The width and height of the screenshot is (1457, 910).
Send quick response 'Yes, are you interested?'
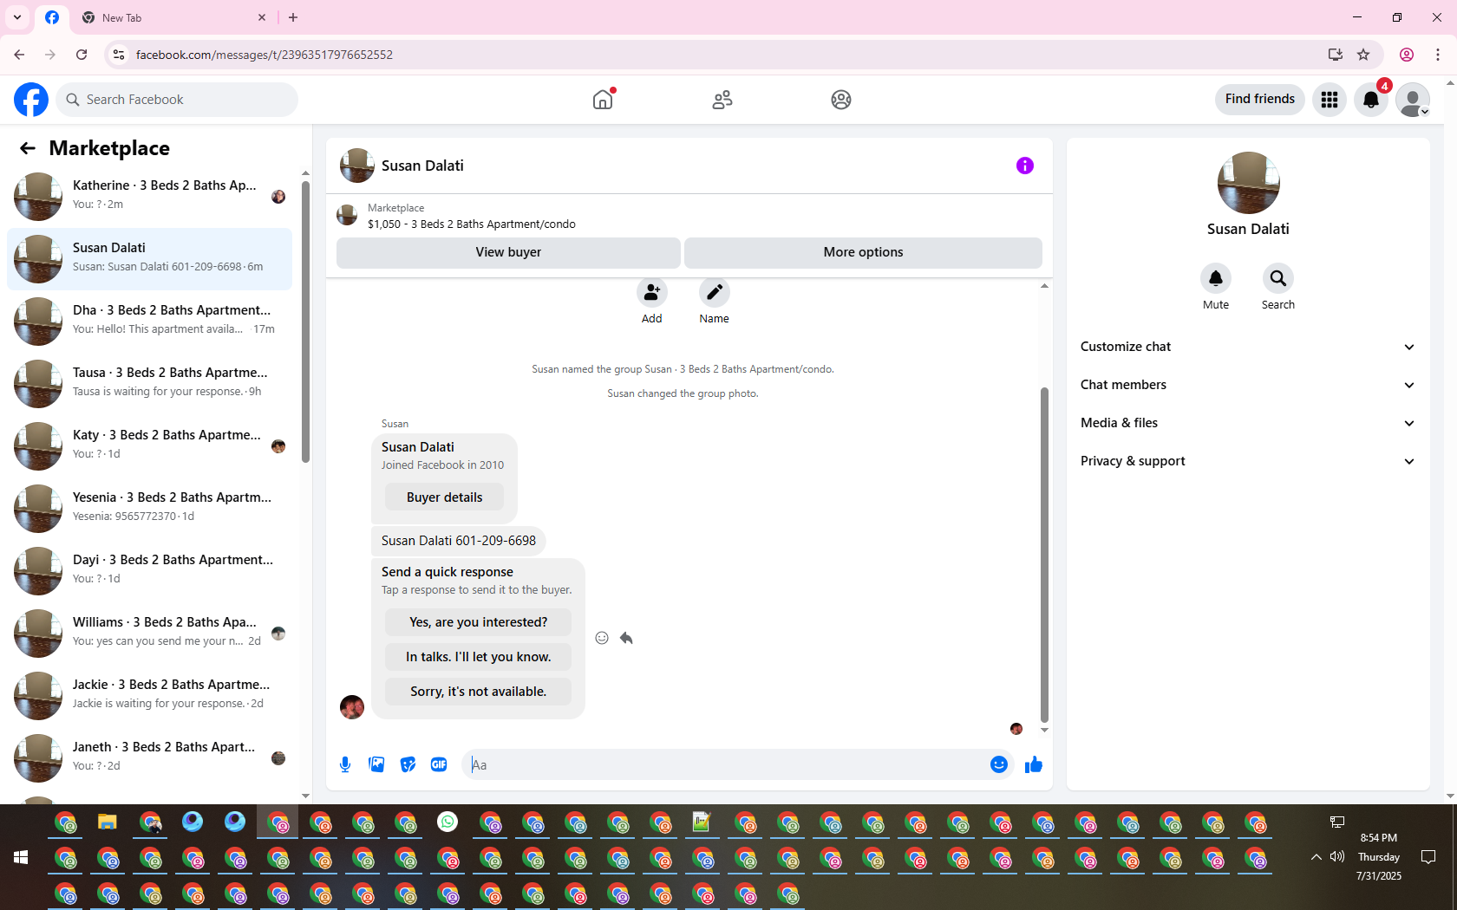pyautogui.click(x=478, y=622)
